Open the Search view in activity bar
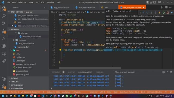 (4, 16)
